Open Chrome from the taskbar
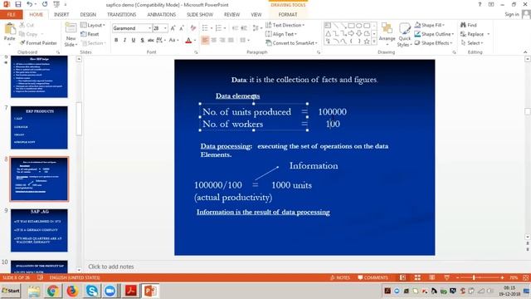The width and height of the screenshot is (531, 299). pyautogui.click(x=52, y=291)
